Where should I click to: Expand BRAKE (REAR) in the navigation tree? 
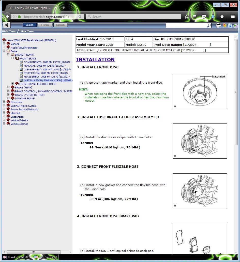coord(8,87)
